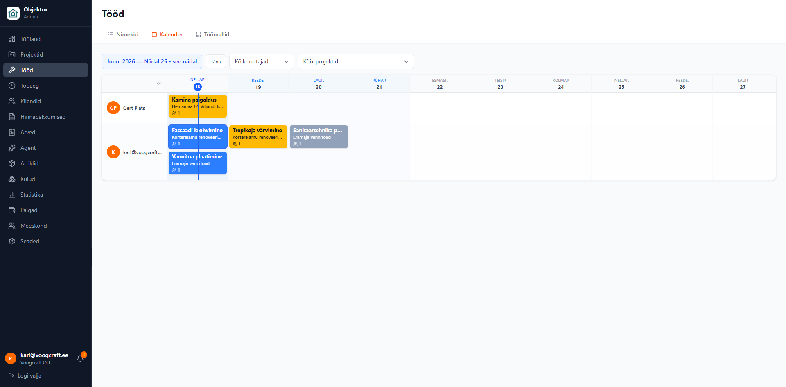Viewport: 786px width, 387px height.
Task: Click the Esmasp 22 day header
Action: pyautogui.click(x=440, y=84)
